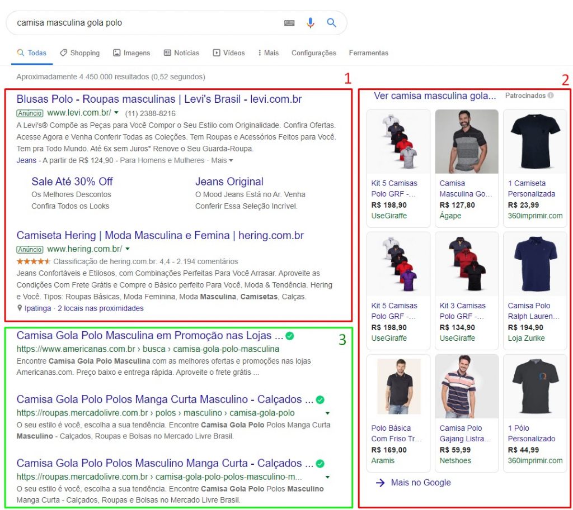Screen dimensions: 573x510
Task: Expand dropdown arrow next to www.levi.com.br
Action: click(x=116, y=113)
